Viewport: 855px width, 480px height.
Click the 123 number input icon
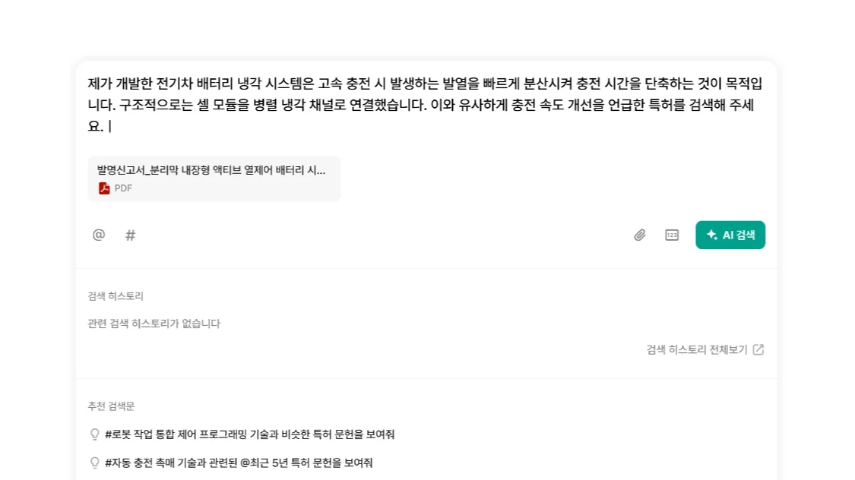click(x=672, y=235)
